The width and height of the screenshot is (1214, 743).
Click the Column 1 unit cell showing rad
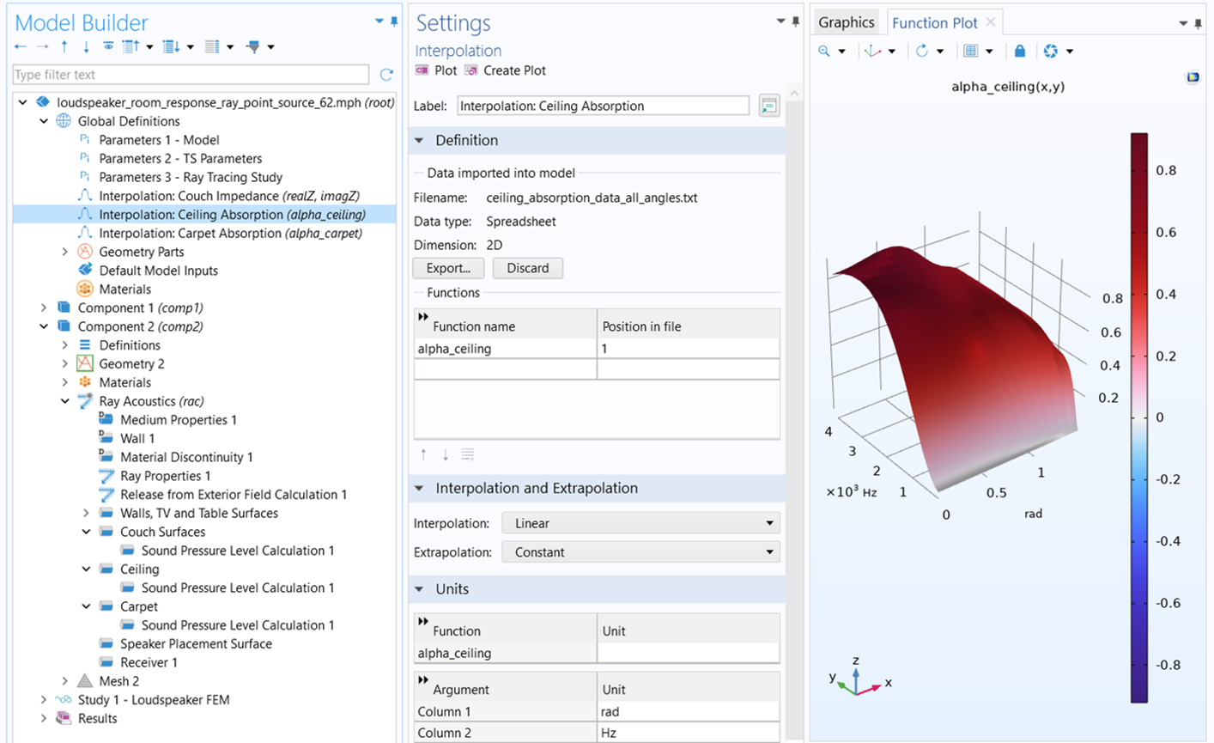point(689,711)
